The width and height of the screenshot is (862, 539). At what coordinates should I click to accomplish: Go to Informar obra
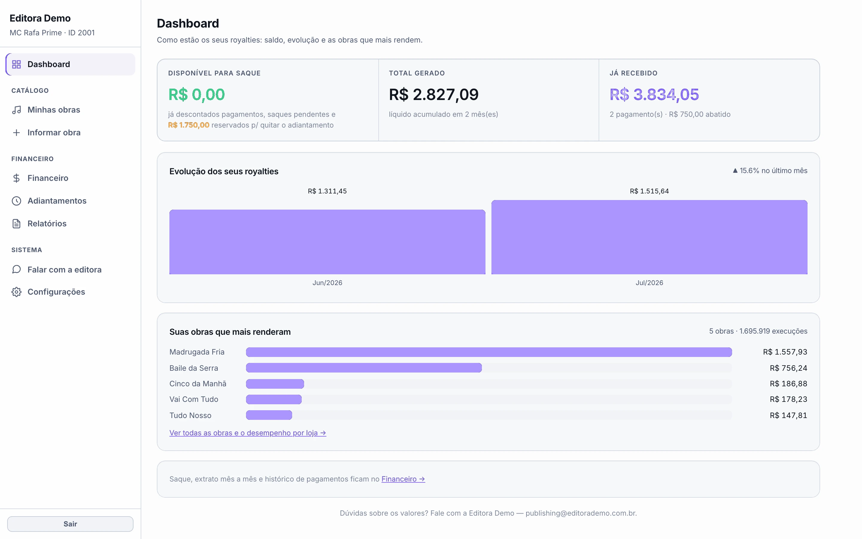click(x=71, y=133)
